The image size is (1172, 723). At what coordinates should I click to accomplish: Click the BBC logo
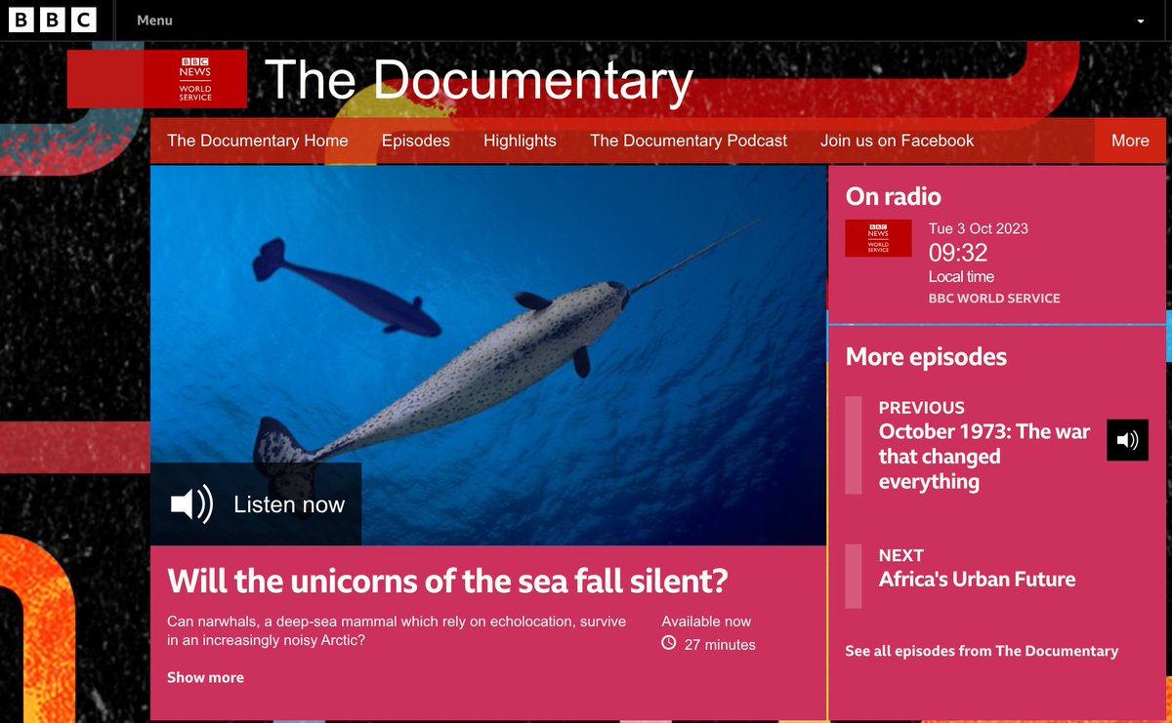point(53,20)
